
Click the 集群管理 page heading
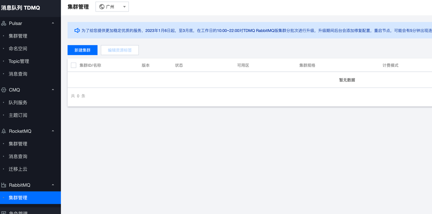click(78, 7)
